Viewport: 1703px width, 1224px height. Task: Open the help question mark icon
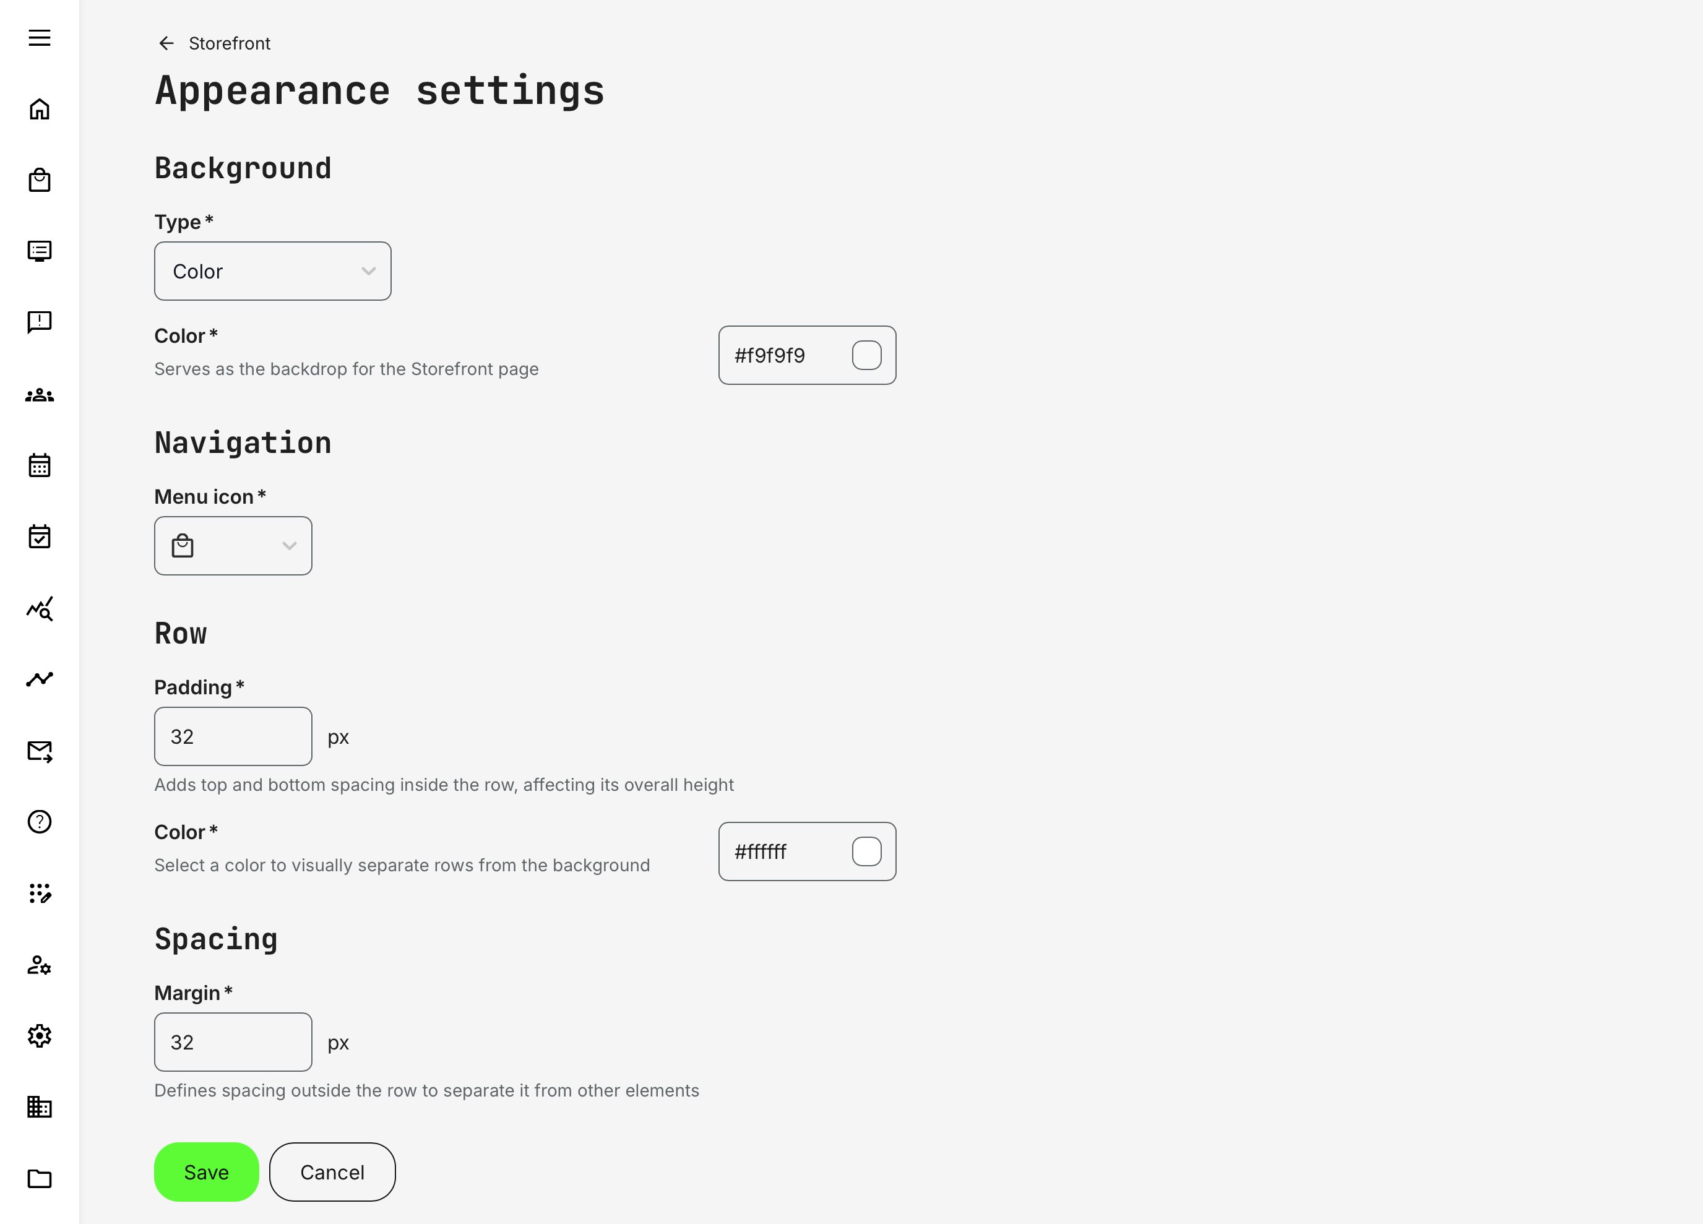40,822
